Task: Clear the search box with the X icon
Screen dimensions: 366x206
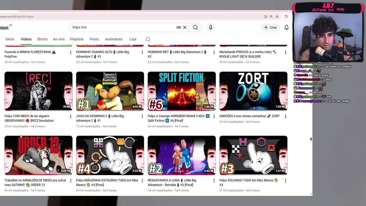Action: tap(185, 27)
